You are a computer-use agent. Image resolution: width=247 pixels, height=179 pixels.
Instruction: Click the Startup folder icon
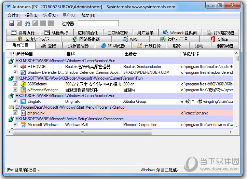pyautogui.click(x=11, y=107)
